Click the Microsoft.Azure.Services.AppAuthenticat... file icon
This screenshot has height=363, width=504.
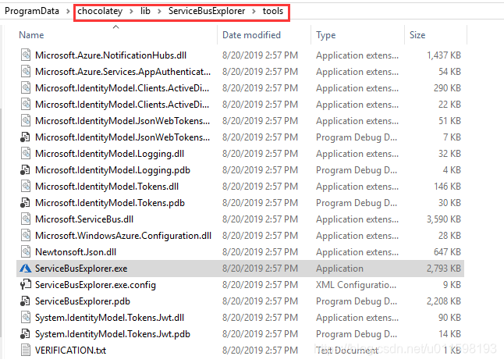coord(26,72)
